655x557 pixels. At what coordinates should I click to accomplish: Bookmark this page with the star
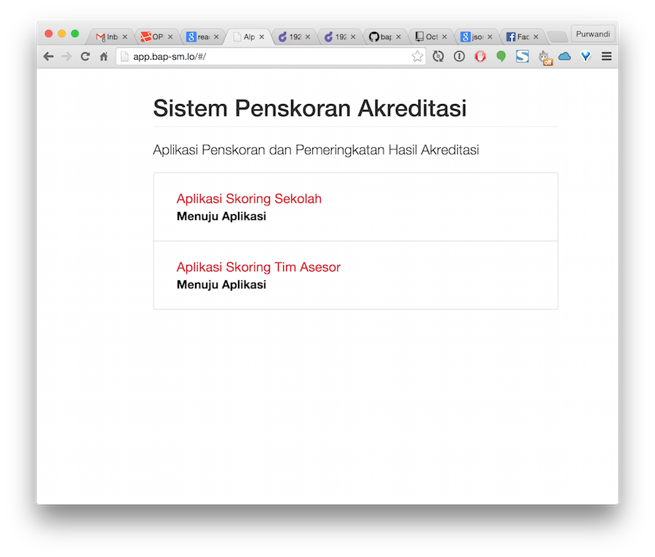(417, 56)
